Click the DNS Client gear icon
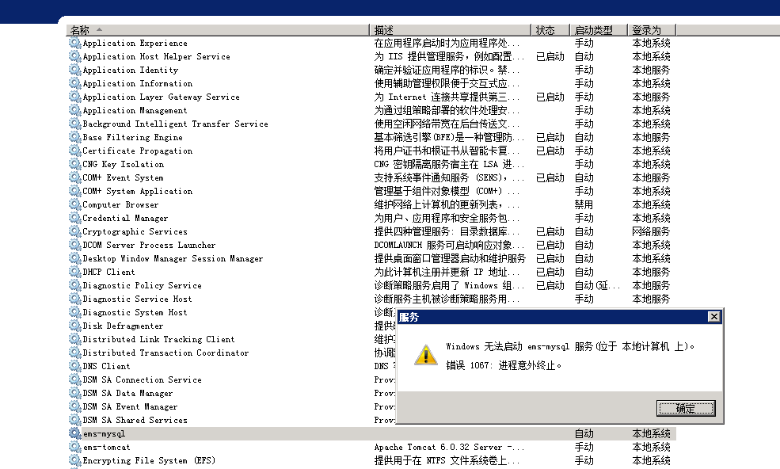The width and height of the screenshot is (780, 469). pyautogui.click(x=74, y=366)
